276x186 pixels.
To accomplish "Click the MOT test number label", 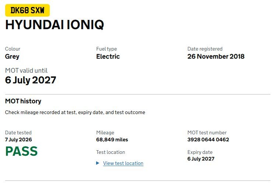I will (207, 132).
